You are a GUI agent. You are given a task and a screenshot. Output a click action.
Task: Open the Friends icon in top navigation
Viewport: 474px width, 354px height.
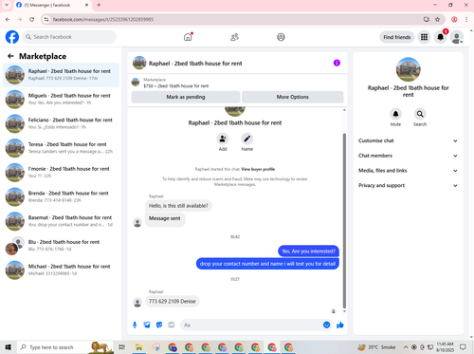pyautogui.click(x=234, y=37)
